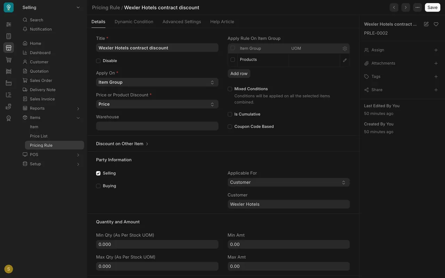Switch to the Advanced Settings tab

(x=182, y=22)
